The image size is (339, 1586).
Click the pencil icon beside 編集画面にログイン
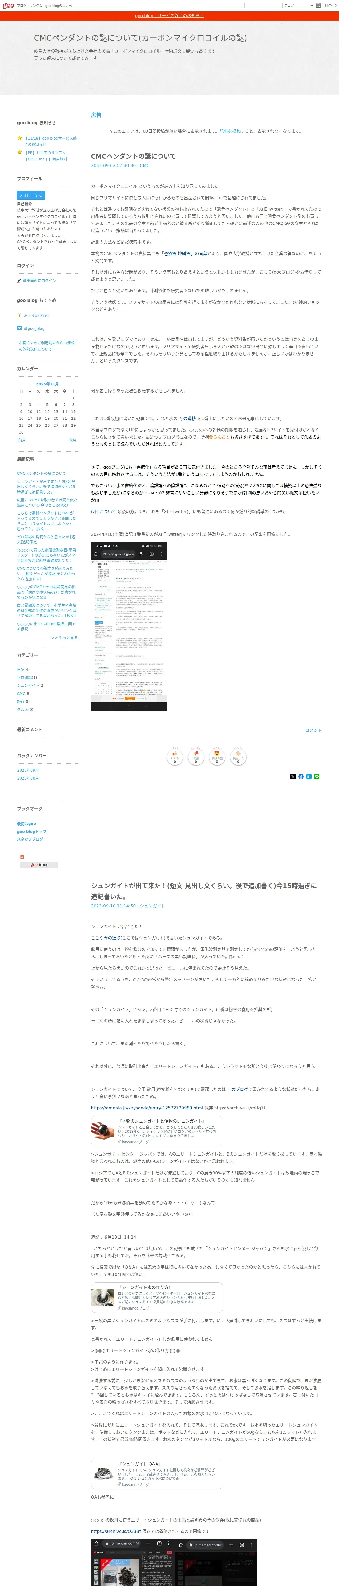(x=19, y=280)
